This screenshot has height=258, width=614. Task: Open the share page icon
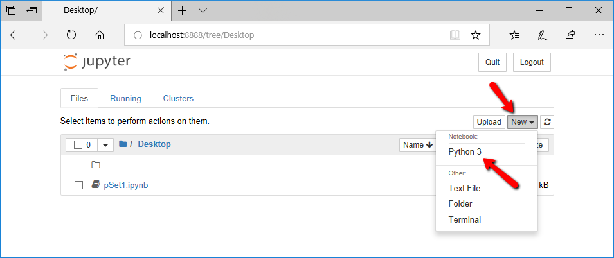570,35
